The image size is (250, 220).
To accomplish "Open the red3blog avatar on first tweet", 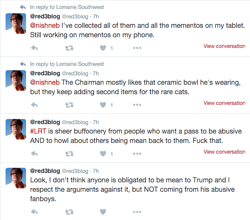I will point(16,24).
